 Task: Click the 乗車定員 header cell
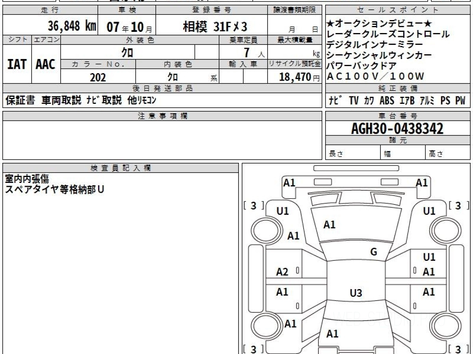click(243, 40)
